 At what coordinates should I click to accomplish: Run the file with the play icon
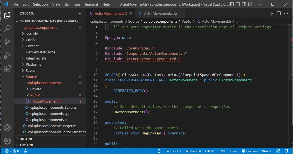271,13
